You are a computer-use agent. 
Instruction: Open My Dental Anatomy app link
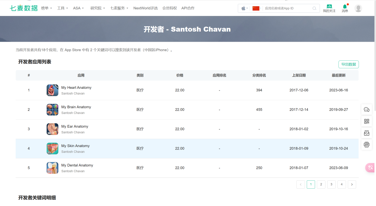77,165
